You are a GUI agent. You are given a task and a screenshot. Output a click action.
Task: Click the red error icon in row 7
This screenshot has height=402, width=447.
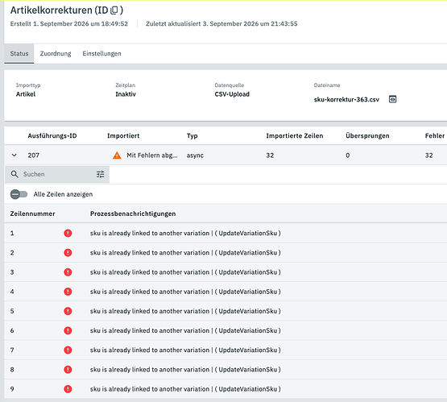click(x=68, y=350)
